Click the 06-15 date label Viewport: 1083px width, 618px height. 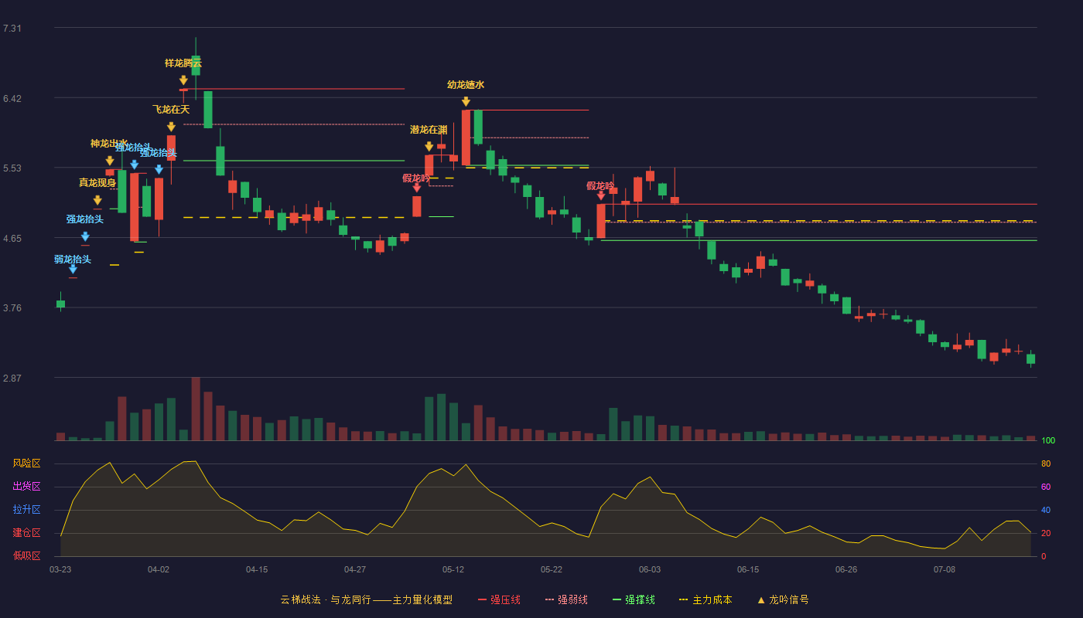(748, 569)
